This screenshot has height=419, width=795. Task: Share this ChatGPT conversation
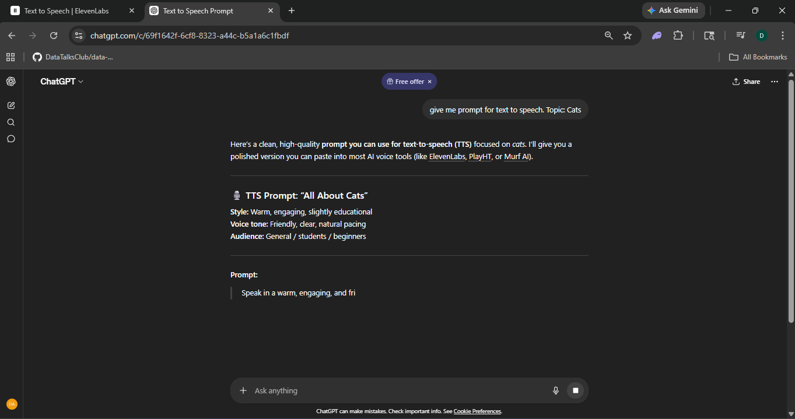[746, 82]
